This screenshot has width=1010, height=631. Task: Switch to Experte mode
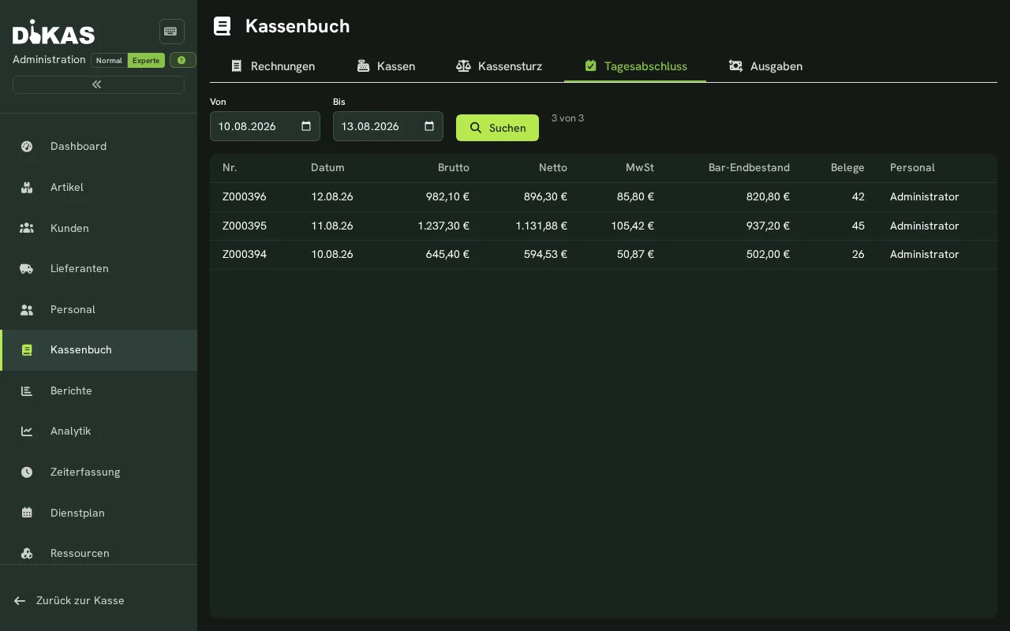pyautogui.click(x=146, y=60)
